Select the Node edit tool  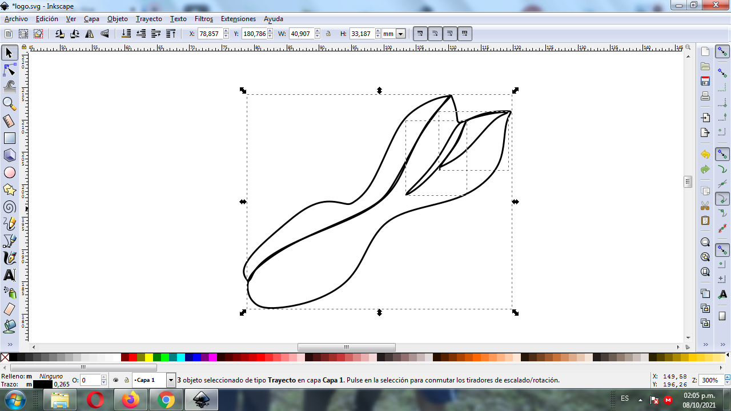coord(9,70)
